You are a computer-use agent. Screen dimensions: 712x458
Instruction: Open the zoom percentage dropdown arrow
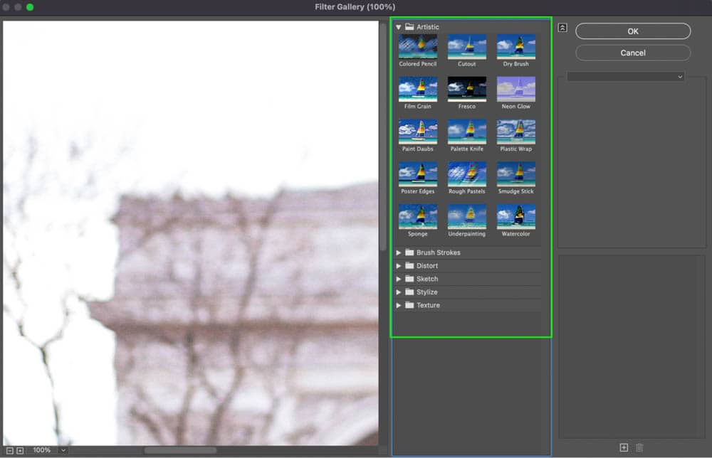63,450
